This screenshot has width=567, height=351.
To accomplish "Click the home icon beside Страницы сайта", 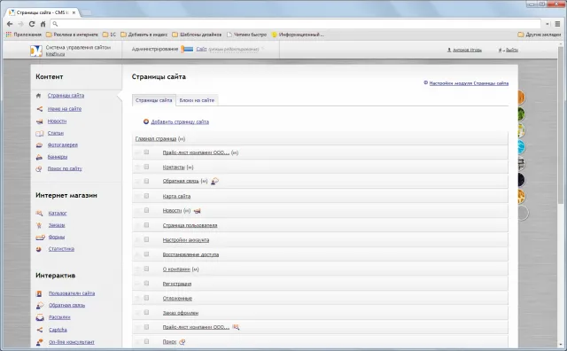I will [x=39, y=96].
